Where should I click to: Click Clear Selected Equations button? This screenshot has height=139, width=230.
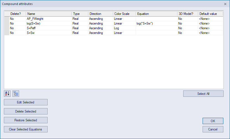pyautogui.click(x=26, y=129)
